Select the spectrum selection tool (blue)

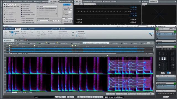click(x=12, y=32)
